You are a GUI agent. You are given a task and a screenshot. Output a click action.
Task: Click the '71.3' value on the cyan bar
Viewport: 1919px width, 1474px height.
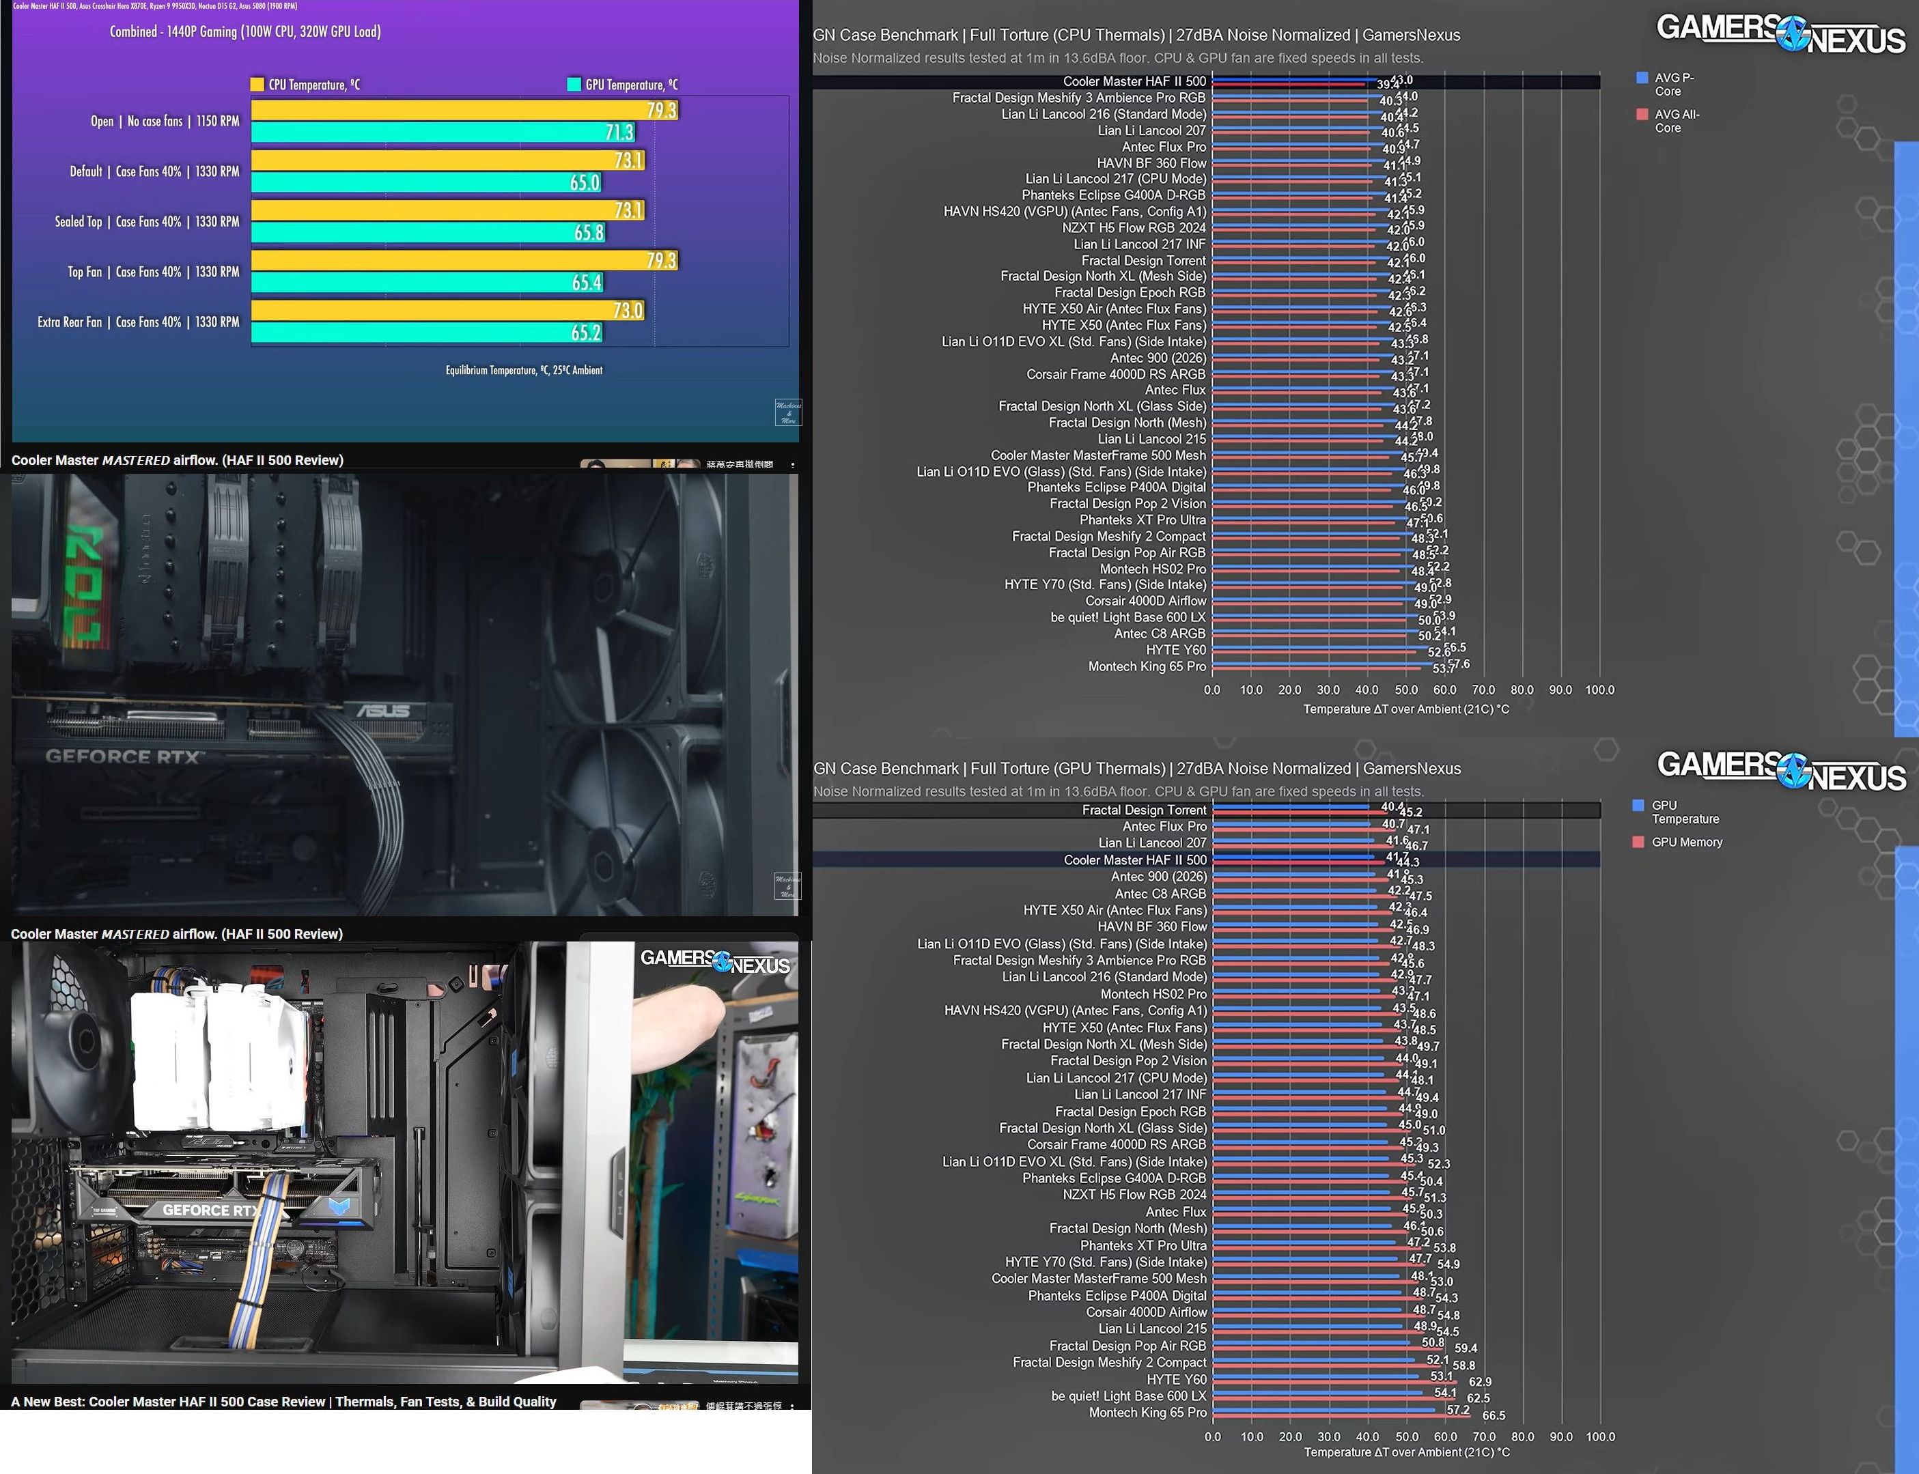(x=619, y=132)
